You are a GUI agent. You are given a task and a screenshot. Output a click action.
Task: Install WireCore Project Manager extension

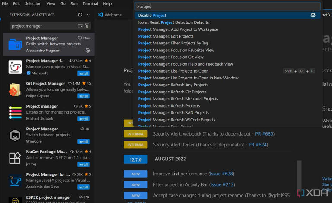pos(83,142)
